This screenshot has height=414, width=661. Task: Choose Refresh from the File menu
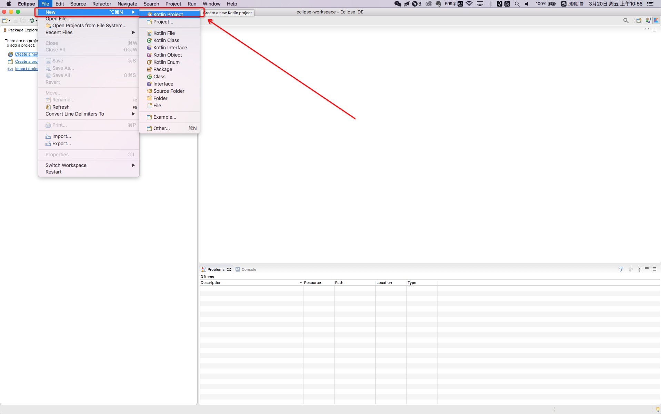point(89,107)
